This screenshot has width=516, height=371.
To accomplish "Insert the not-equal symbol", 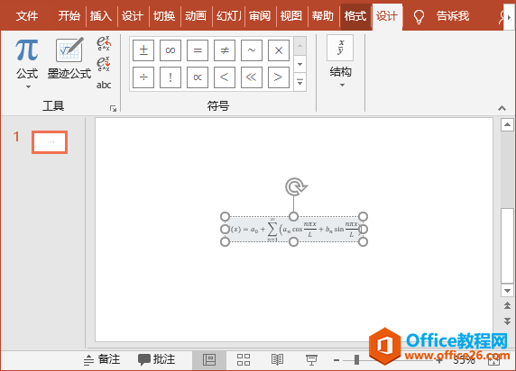I will (x=225, y=50).
